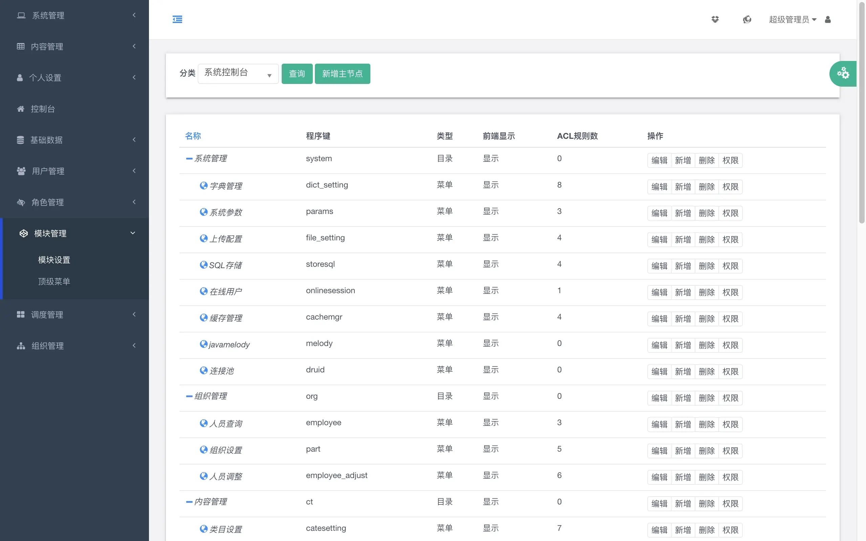Click the globe icon beside 人员查询

point(203,423)
